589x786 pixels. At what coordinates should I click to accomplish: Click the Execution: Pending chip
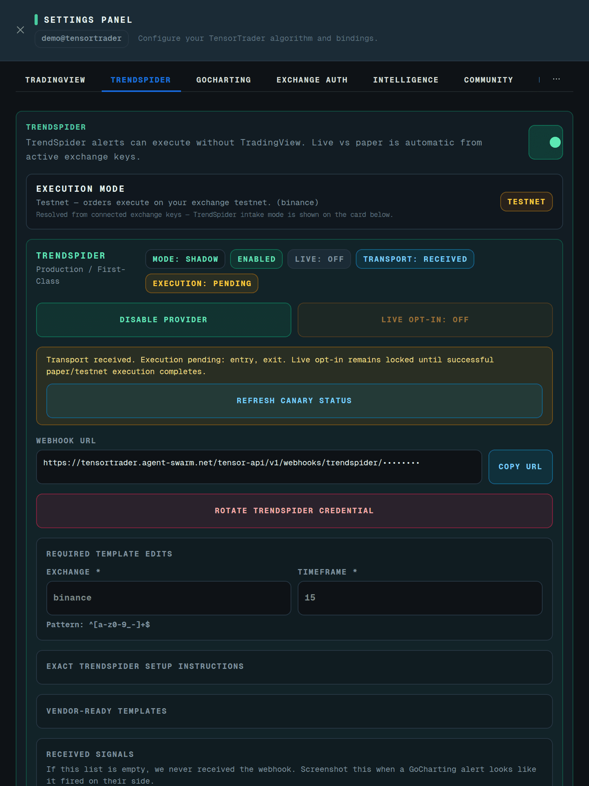click(202, 283)
